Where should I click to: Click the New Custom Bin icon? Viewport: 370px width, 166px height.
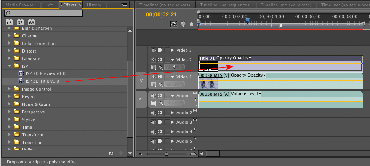(111, 153)
